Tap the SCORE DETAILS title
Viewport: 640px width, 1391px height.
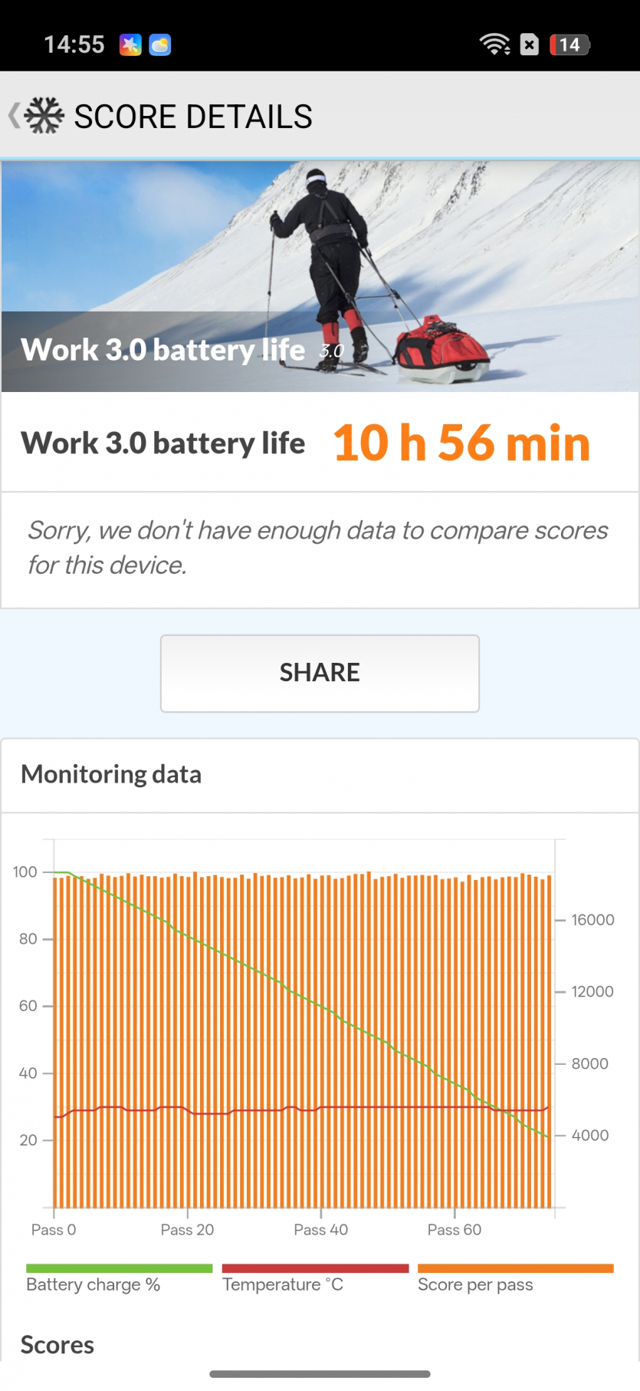pyautogui.click(x=193, y=117)
